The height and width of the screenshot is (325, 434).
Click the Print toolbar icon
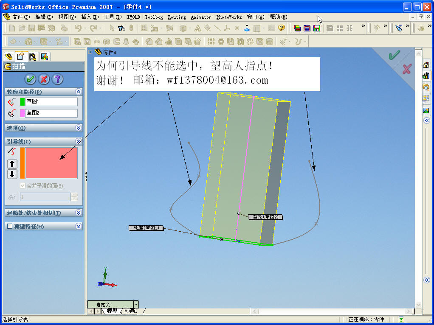click(x=64, y=28)
